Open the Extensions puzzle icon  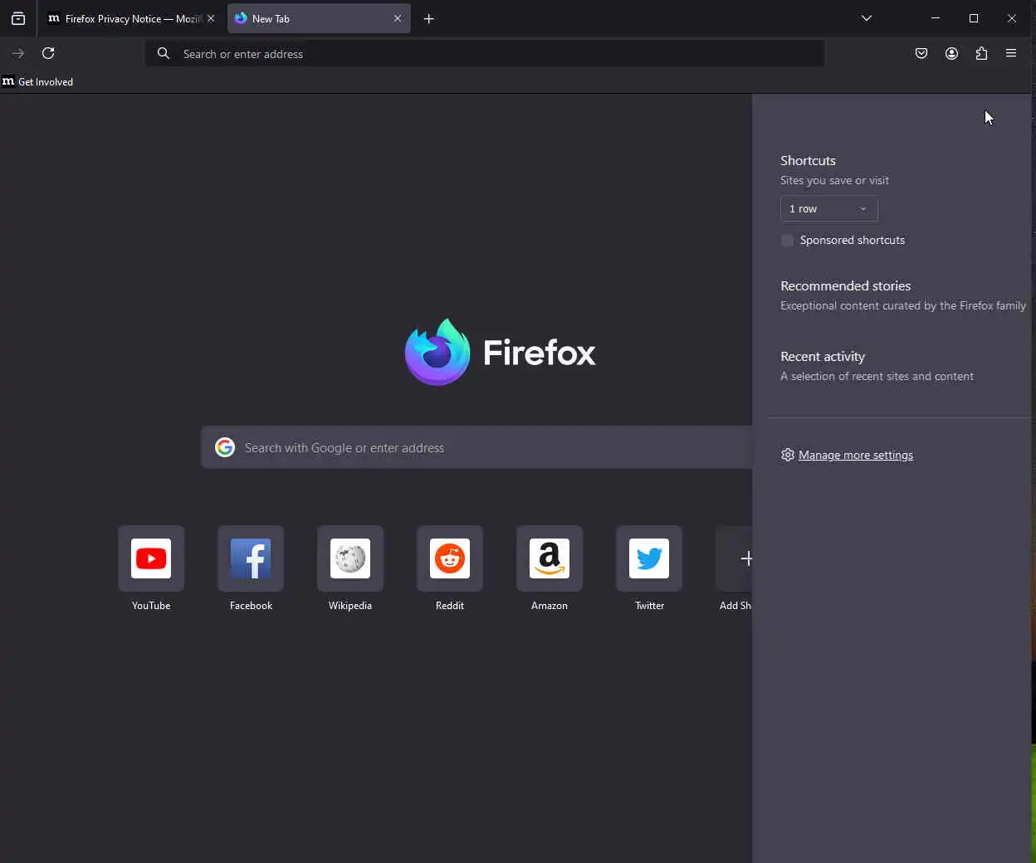(981, 53)
